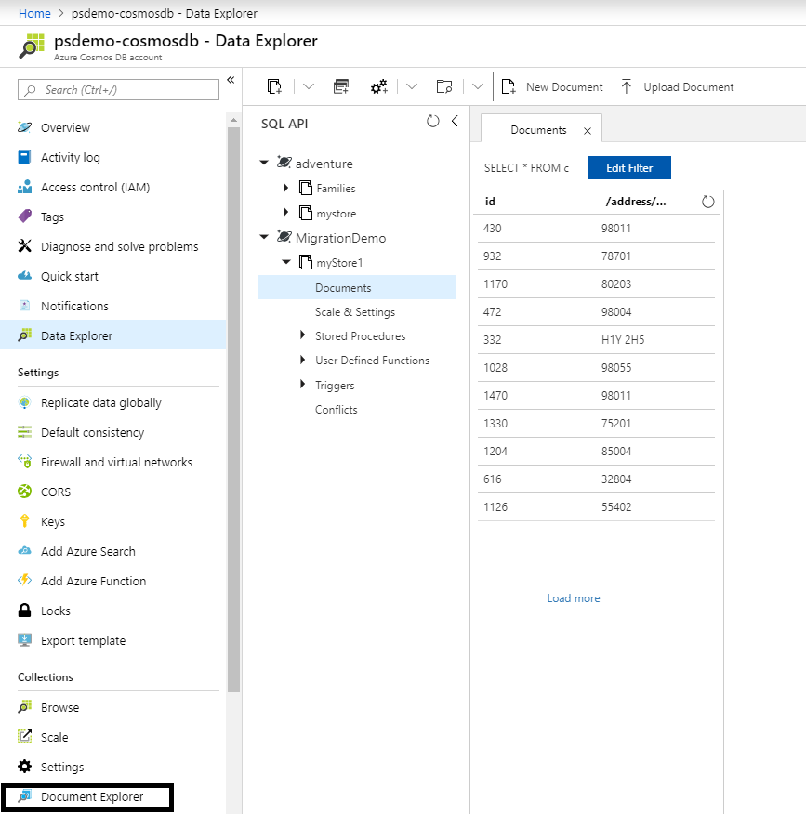Click the Diagnose and solve problems icon

click(x=24, y=246)
